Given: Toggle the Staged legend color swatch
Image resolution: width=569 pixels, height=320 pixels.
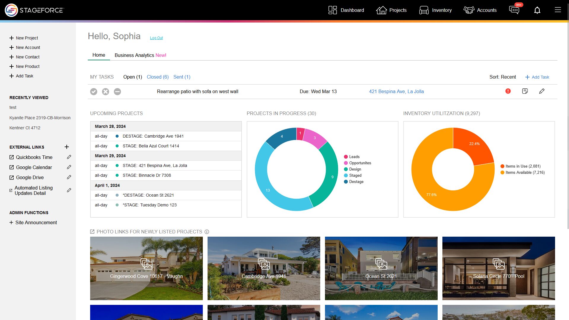Looking at the screenshot, I should point(346,176).
